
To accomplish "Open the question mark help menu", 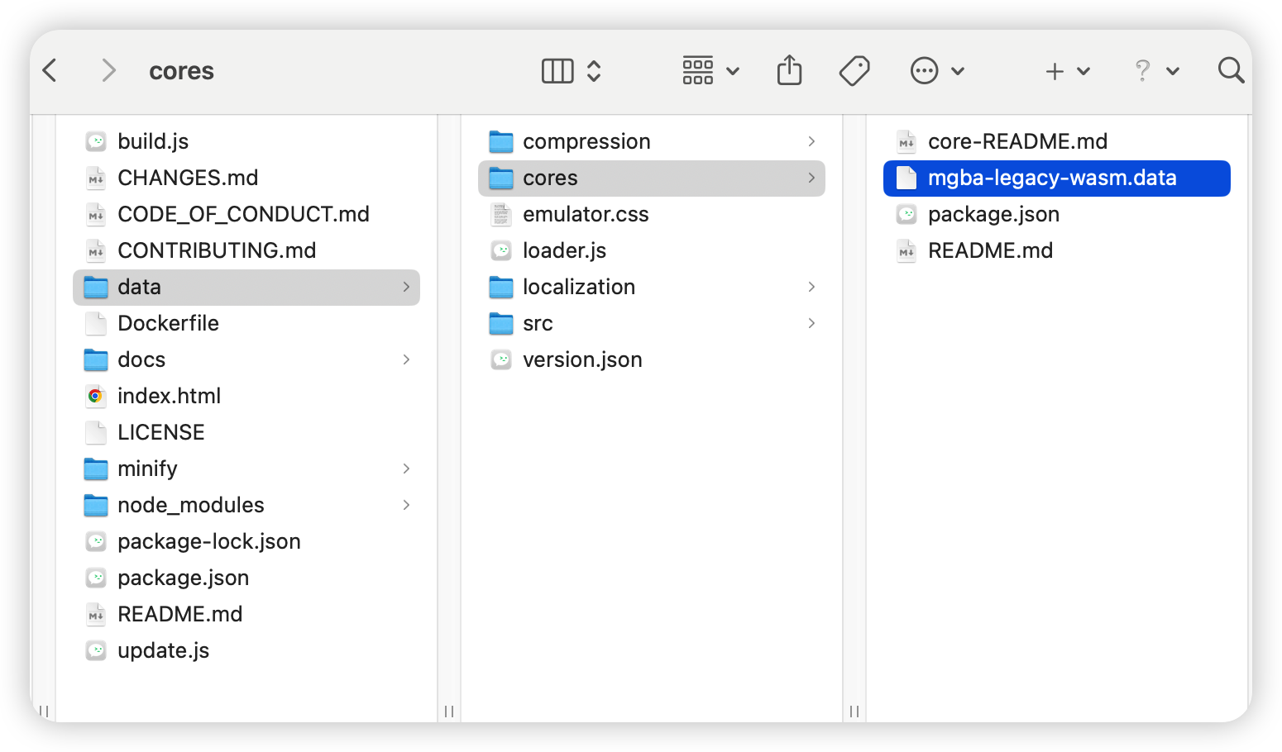I will (x=1155, y=71).
